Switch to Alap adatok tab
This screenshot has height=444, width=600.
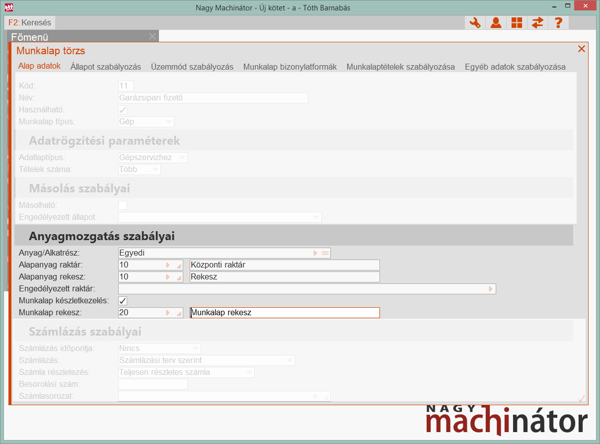[x=39, y=66]
